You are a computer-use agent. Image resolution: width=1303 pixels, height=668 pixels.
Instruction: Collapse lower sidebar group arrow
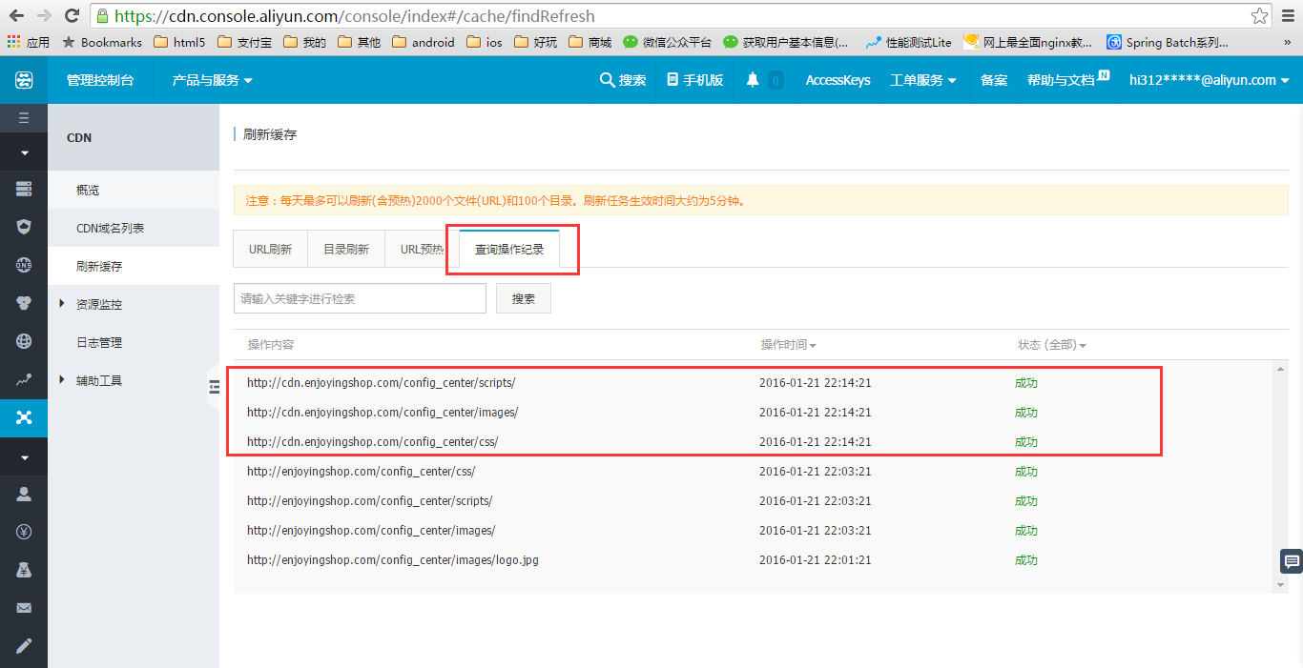click(x=24, y=457)
